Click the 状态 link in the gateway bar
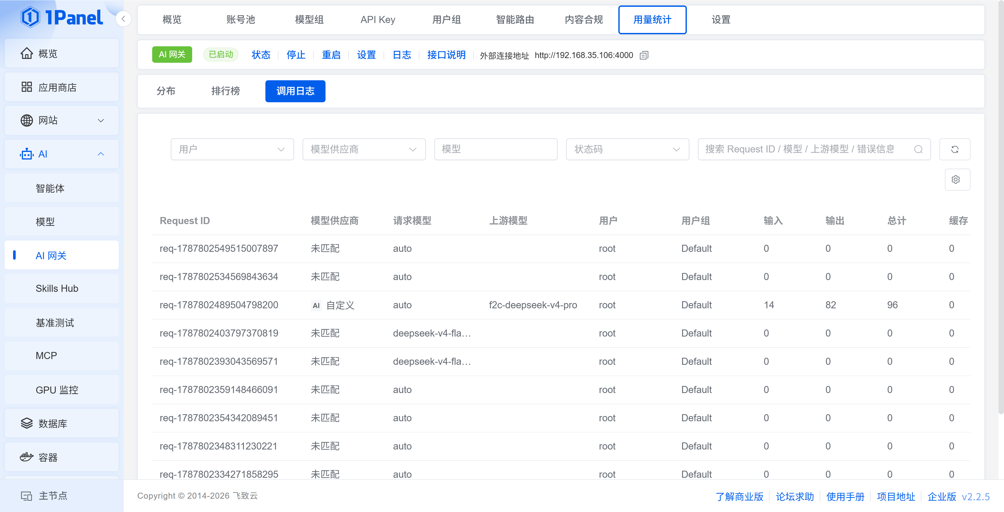1004x512 pixels. click(x=261, y=55)
